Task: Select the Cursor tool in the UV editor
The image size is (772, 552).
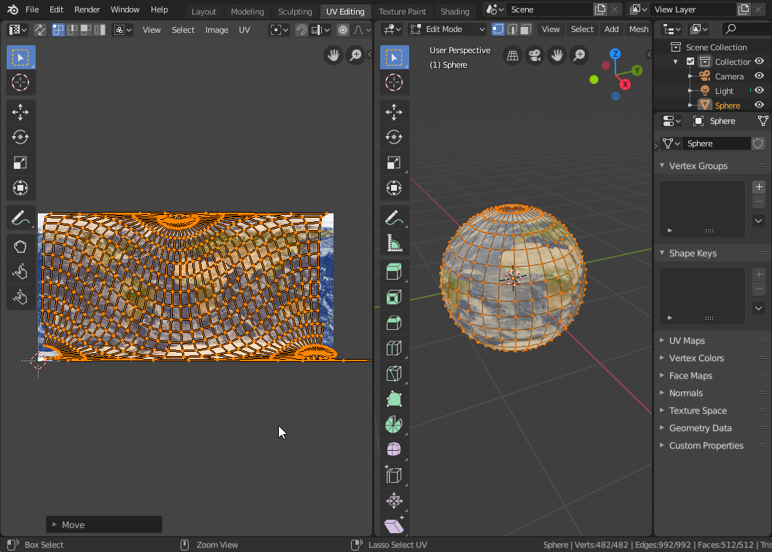Action: (x=20, y=82)
